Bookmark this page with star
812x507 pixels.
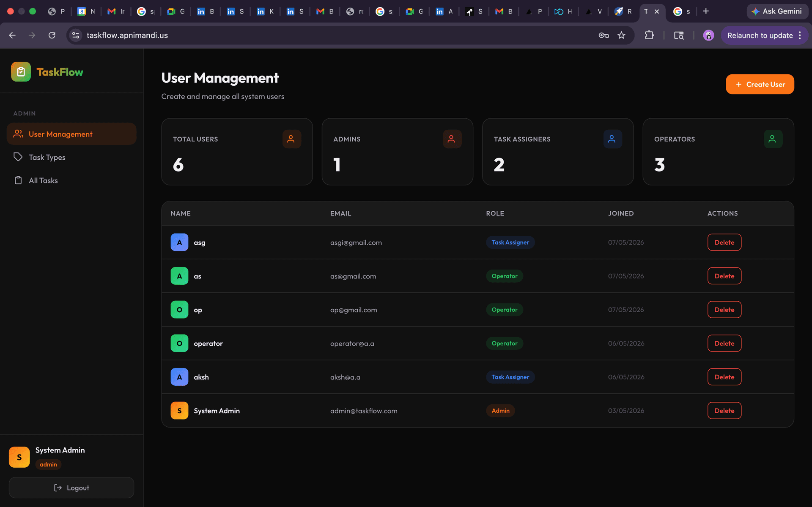click(621, 35)
